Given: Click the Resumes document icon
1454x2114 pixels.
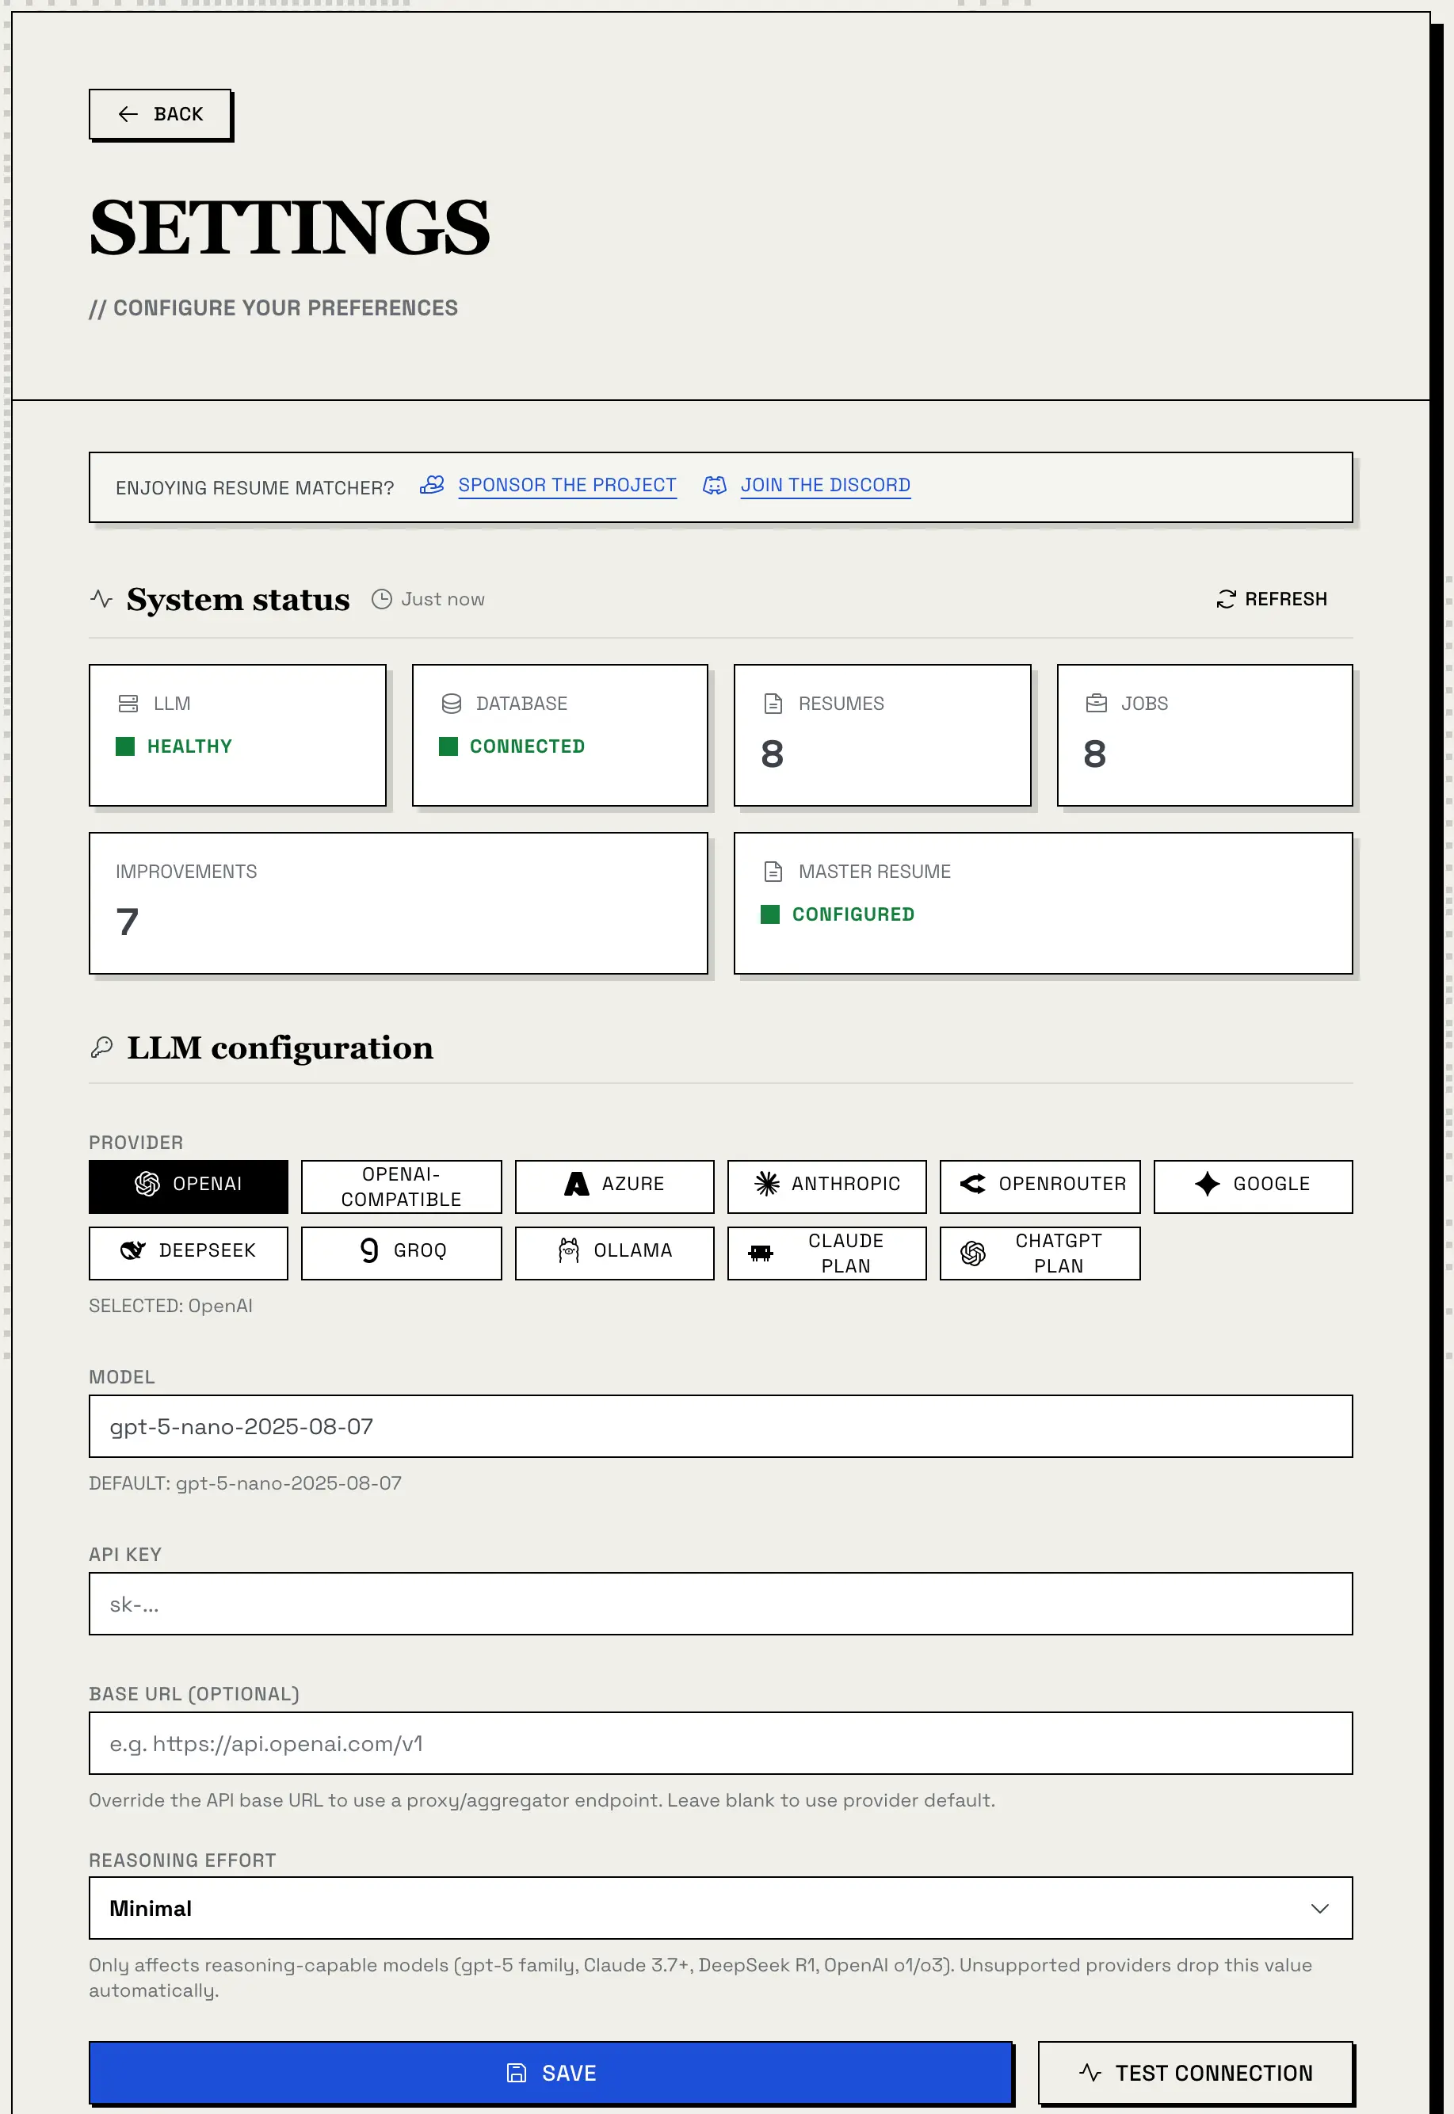Looking at the screenshot, I should [x=773, y=704].
